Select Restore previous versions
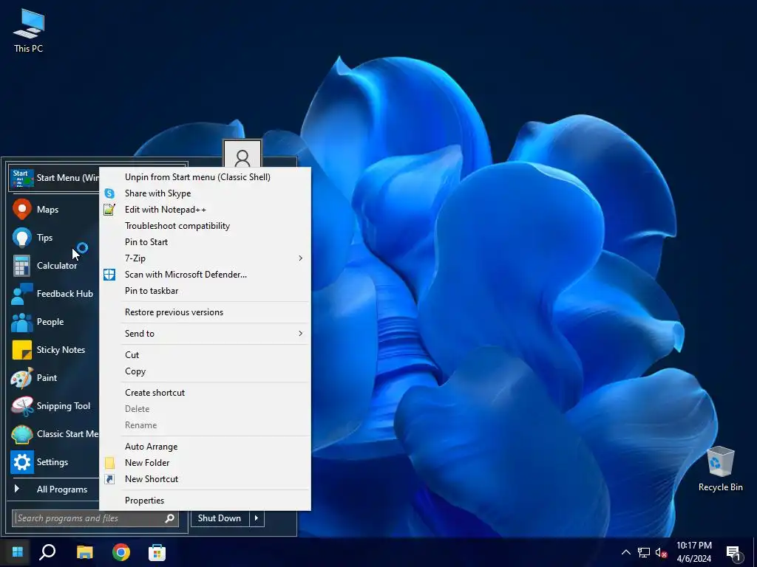Viewport: 757px width, 567px height. pos(206,312)
